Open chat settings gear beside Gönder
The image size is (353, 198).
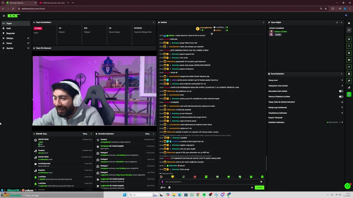pos(252,188)
